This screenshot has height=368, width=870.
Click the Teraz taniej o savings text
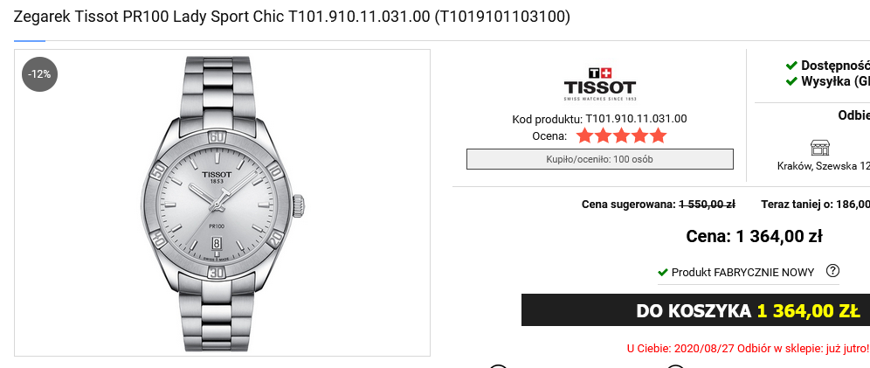click(x=816, y=205)
